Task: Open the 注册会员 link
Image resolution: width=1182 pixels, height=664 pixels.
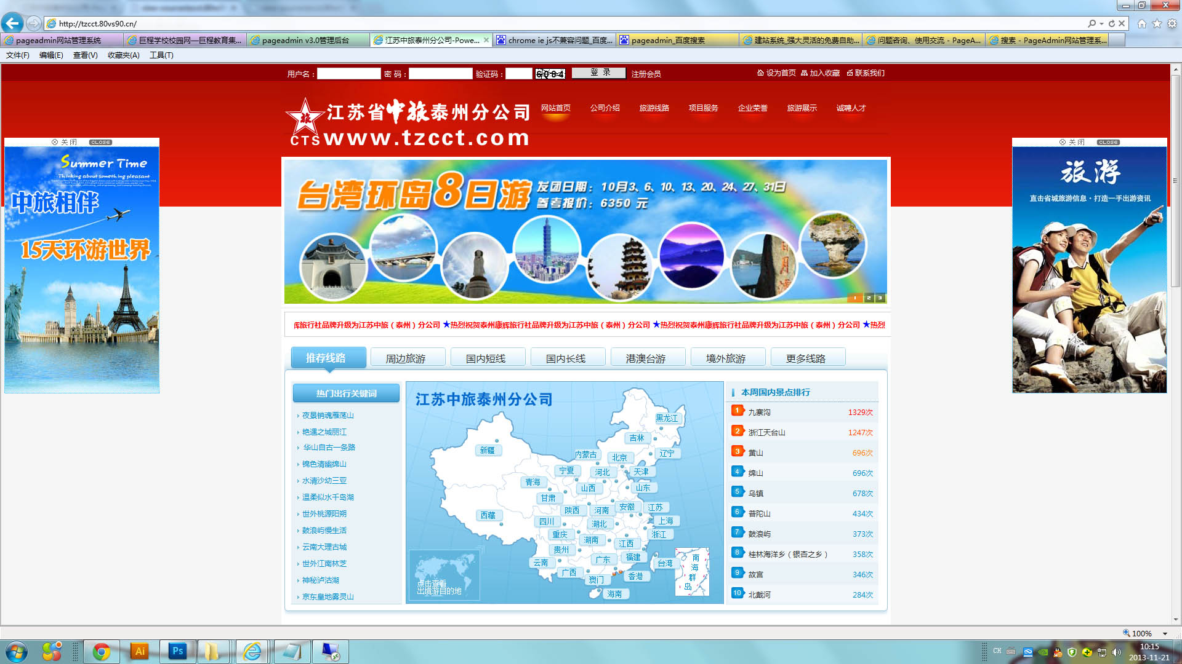Action: [646, 74]
